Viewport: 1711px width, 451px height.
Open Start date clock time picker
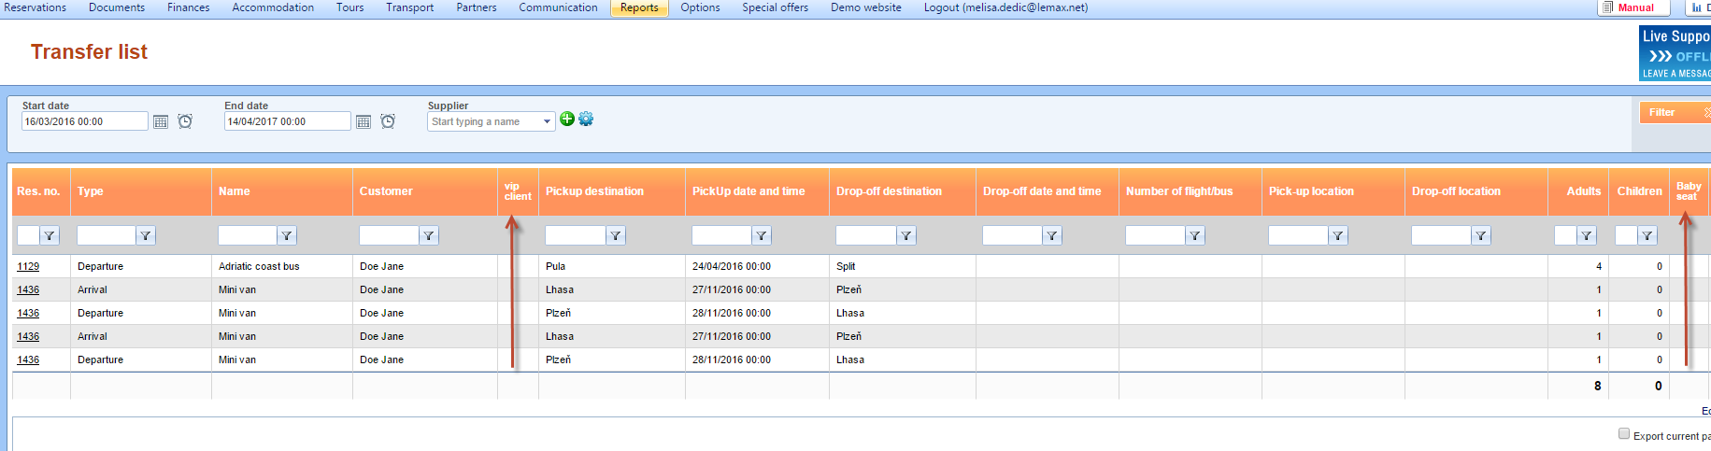(185, 121)
